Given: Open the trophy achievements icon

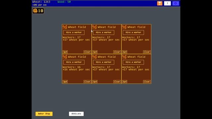Looking at the screenshot, I should click(x=160, y=3).
